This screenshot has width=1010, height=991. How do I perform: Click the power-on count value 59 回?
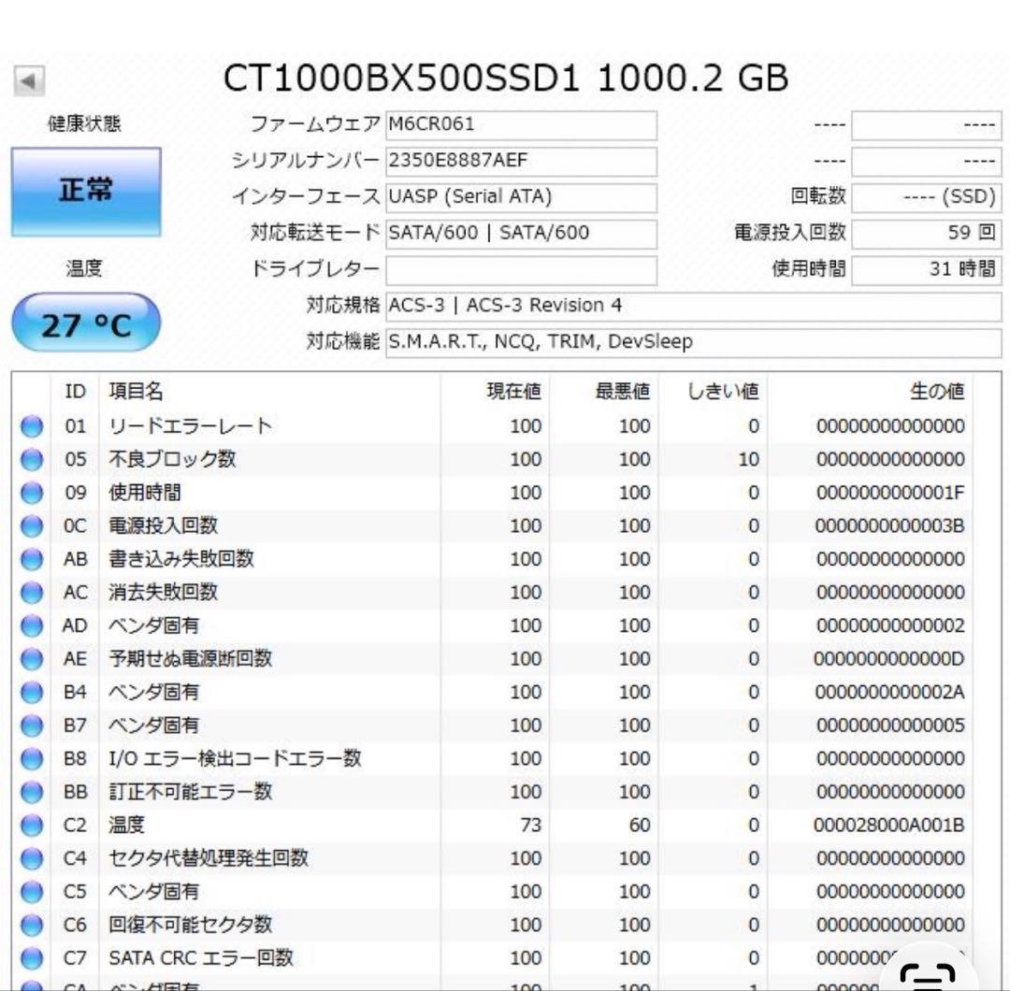[926, 233]
